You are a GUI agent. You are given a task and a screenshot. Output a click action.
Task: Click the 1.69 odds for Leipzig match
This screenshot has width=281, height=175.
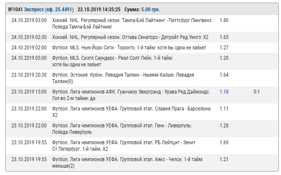[x=224, y=142]
